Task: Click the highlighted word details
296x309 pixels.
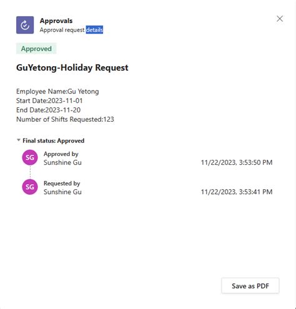Action: [x=94, y=30]
